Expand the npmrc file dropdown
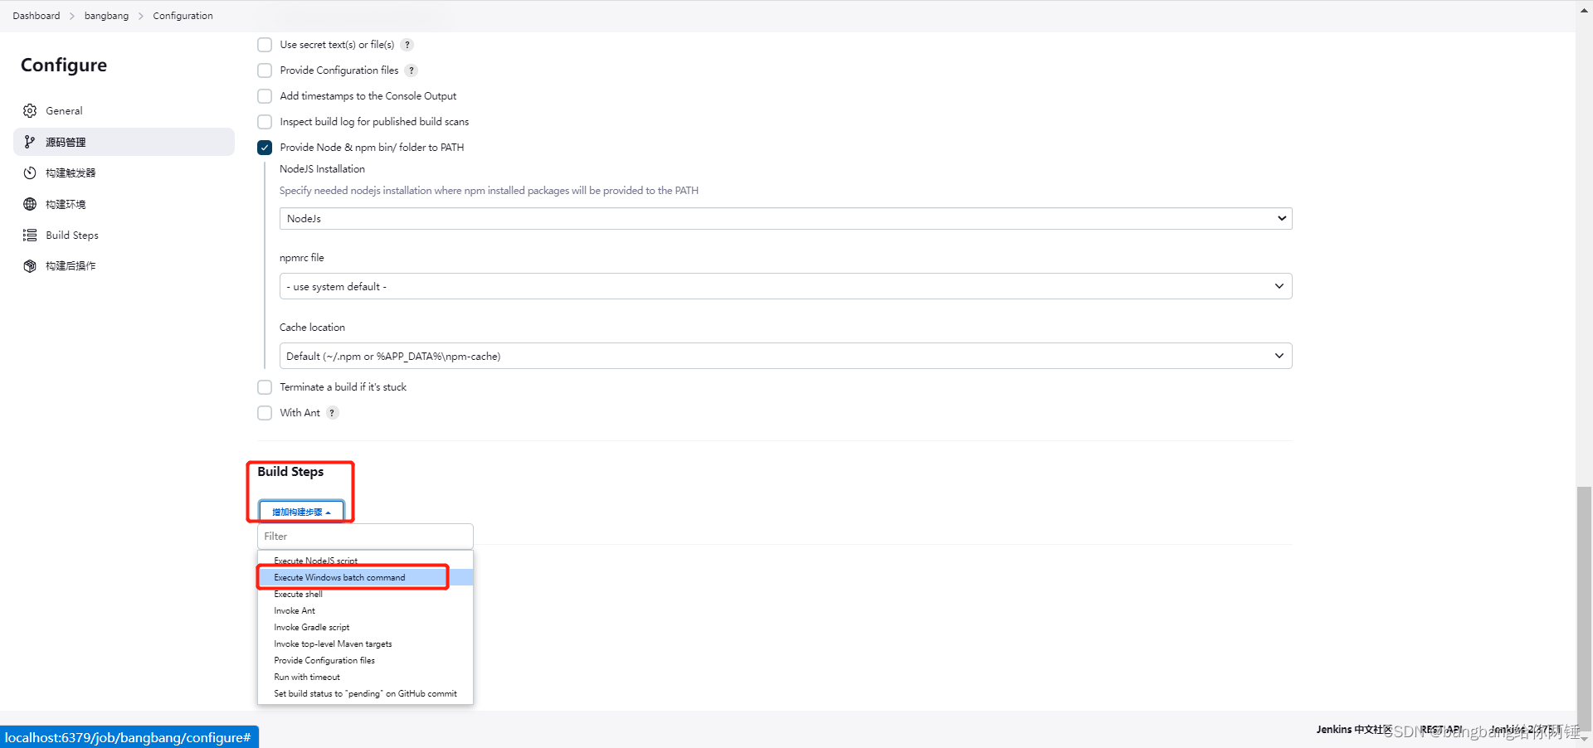This screenshot has width=1593, height=748. click(x=785, y=285)
